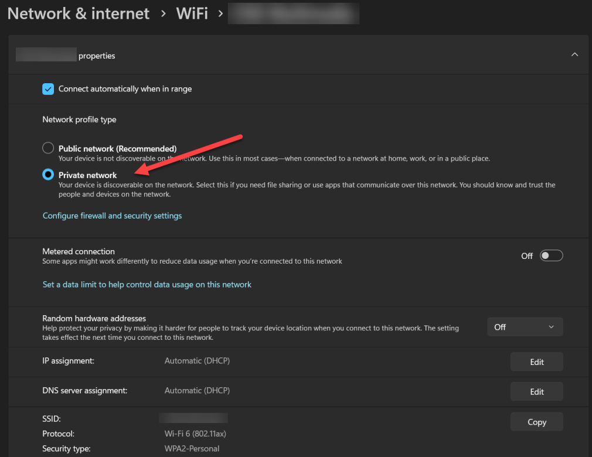Click the Private network label text
The image size is (592, 457).
[x=88, y=175]
